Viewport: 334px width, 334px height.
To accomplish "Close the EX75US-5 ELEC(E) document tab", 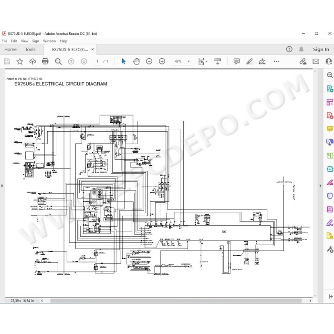I will click(x=93, y=49).
